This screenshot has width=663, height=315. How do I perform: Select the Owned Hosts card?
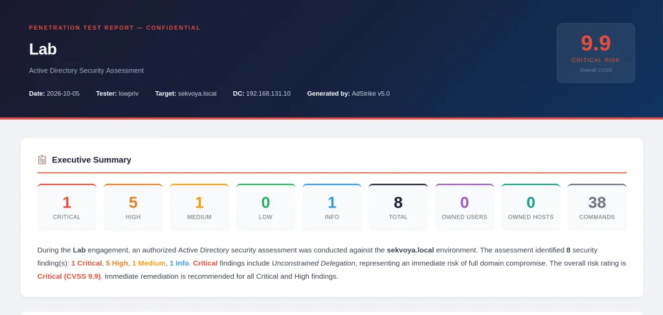click(531, 208)
